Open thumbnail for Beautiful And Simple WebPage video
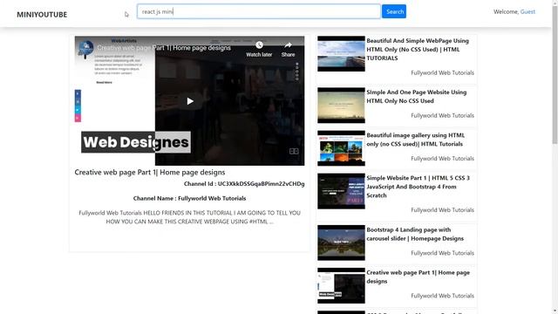Screen dimensions: 558x314 [x=341, y=54]
